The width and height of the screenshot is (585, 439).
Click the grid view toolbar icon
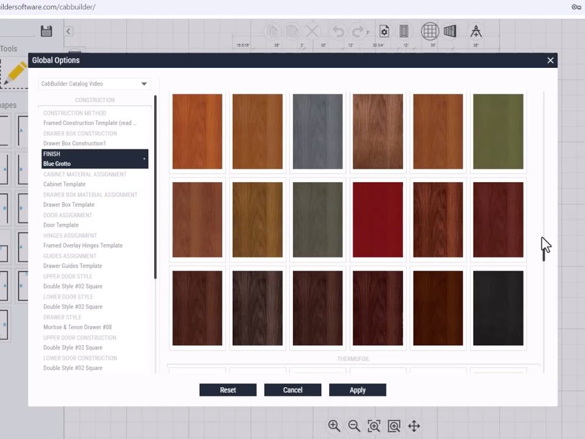[x=430, y=31]
